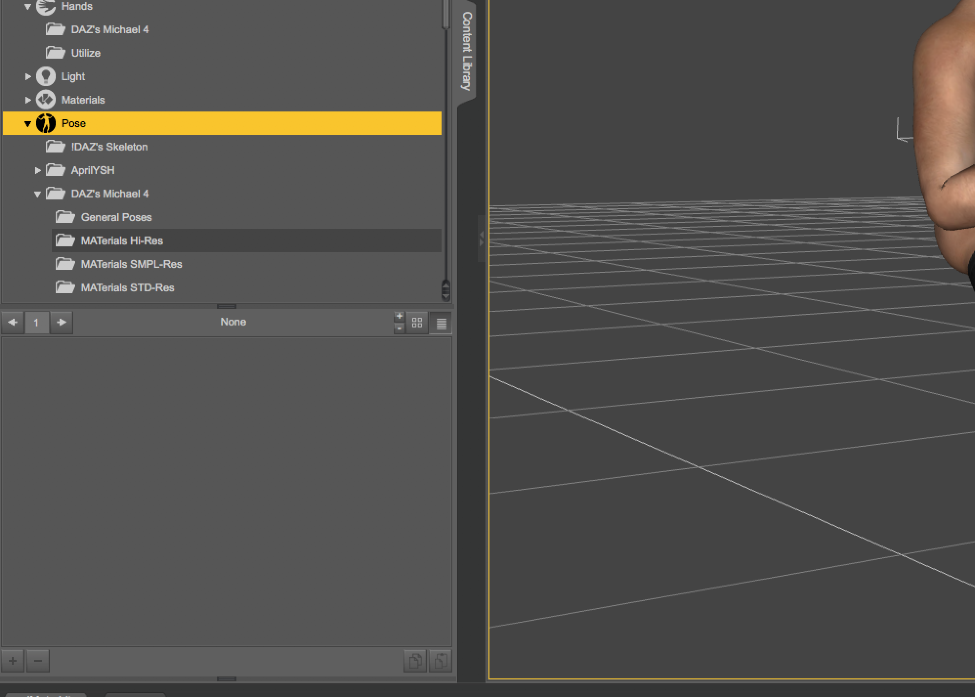
Task: Switch to grid thumbnail view
Action: coord(417,323)
